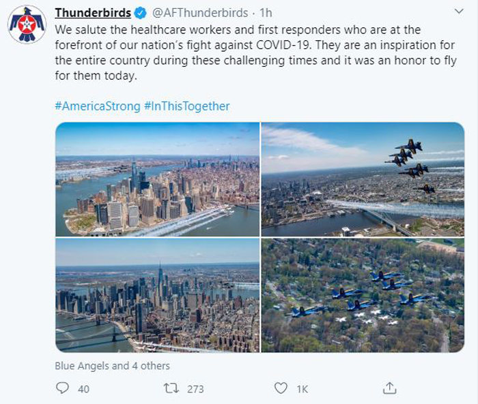Click the @AFThunderbirds handle
478x404 pixels.
tap(200, 13)
